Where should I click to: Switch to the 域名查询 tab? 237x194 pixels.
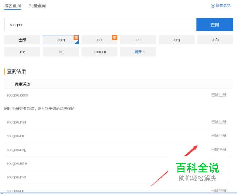click(x=13, y=6)
